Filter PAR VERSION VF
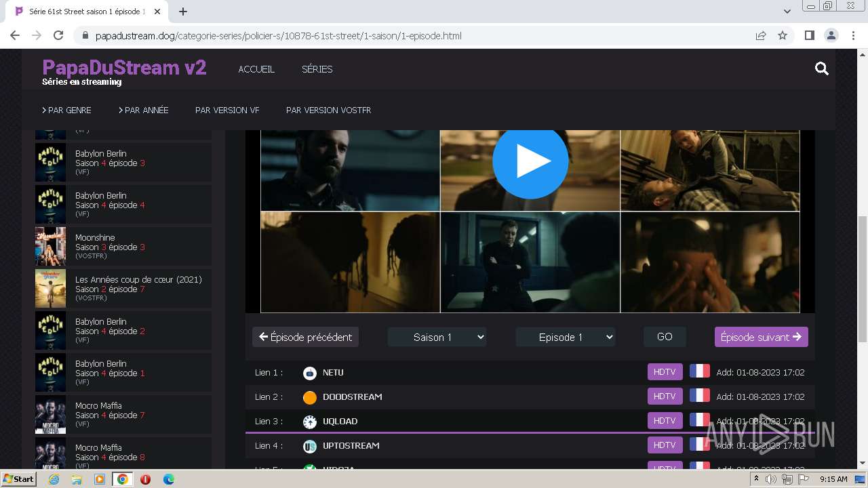This screenshot has height=488, width=868. (x=227, y=110)
